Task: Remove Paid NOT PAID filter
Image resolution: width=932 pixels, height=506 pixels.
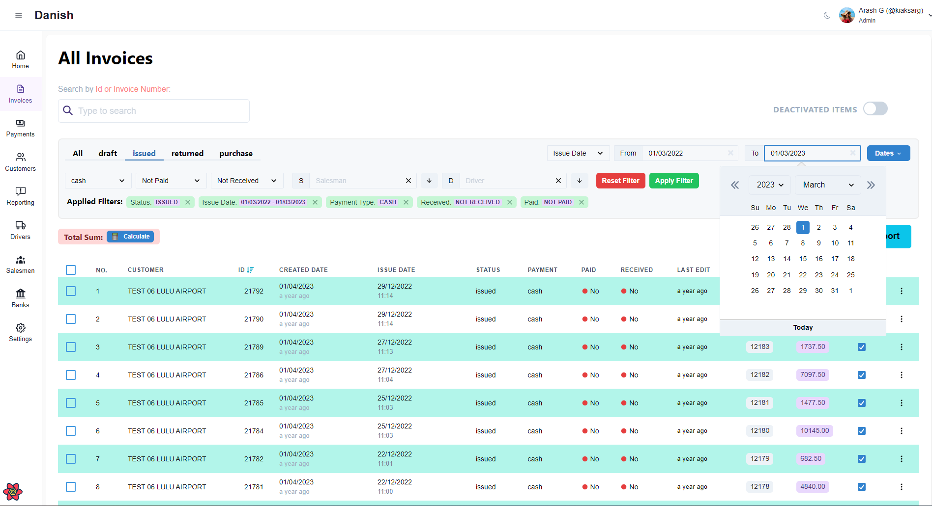Action: coord(582,202)
